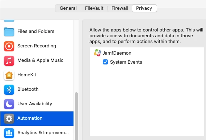Open Media & Apple Music icon
The width and height of the screenshot is (206, 140).
click(9, 61)
